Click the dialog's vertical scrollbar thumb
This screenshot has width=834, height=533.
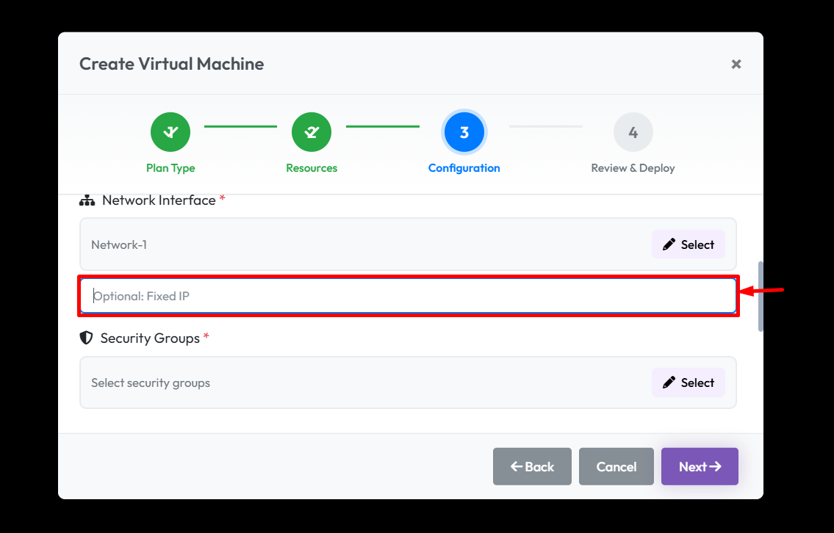click(761, 296)
